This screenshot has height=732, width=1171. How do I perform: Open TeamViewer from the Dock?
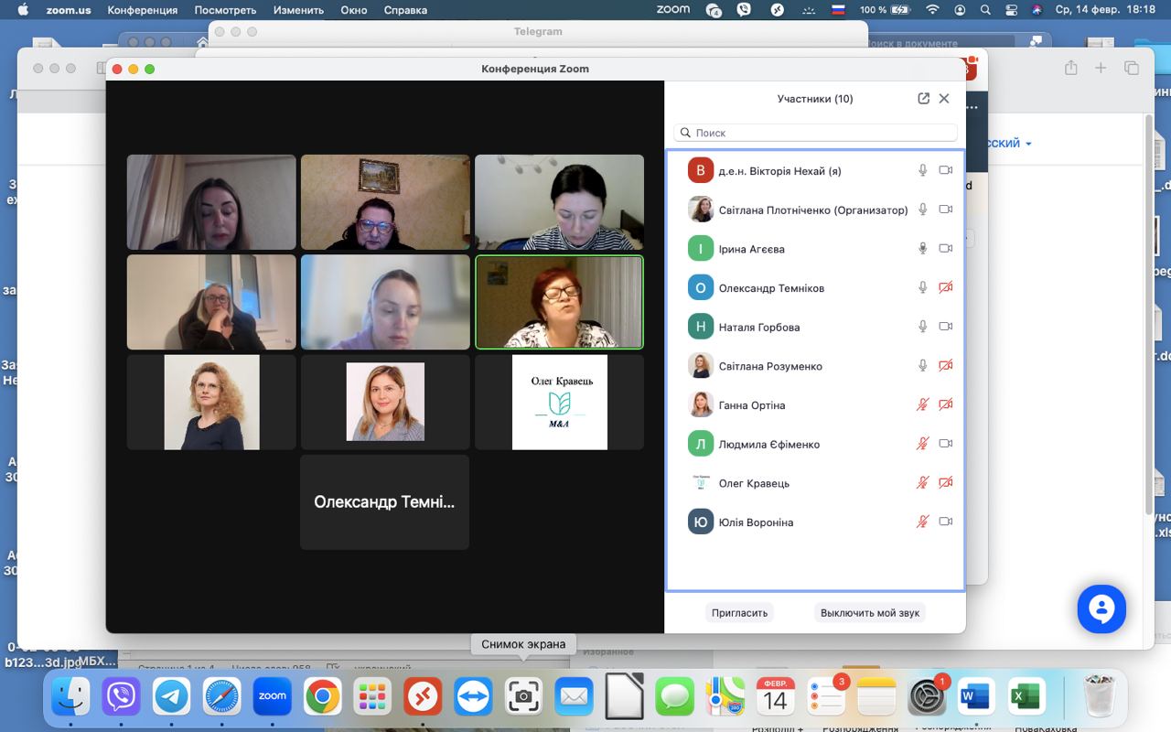(473, 697)
